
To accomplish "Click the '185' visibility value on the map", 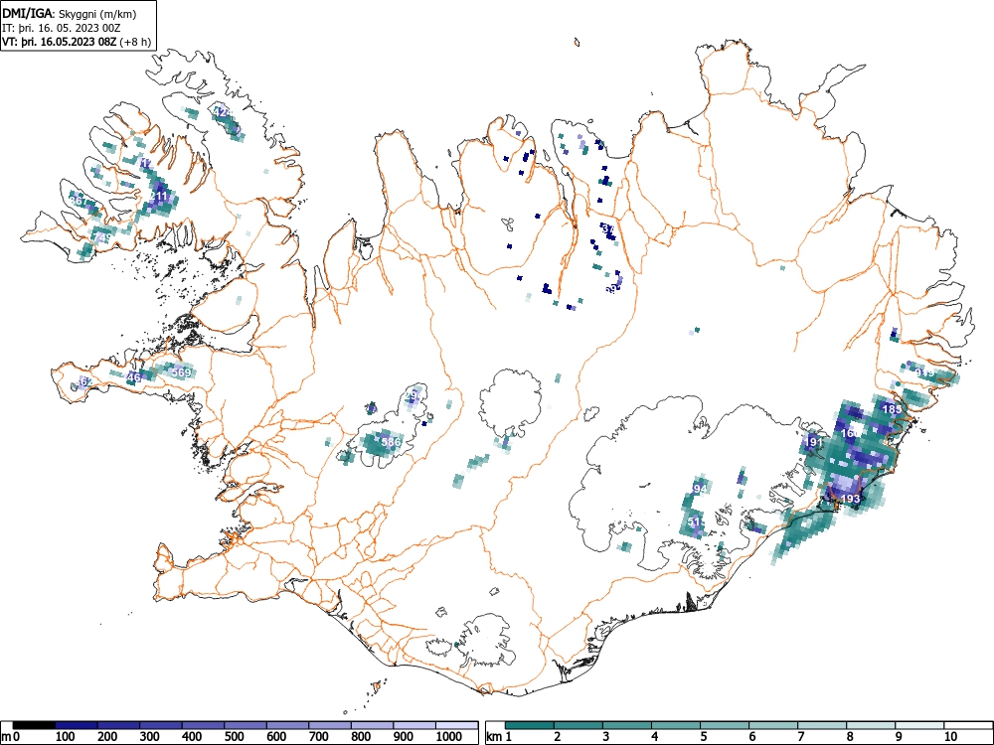I will (892, 409).
